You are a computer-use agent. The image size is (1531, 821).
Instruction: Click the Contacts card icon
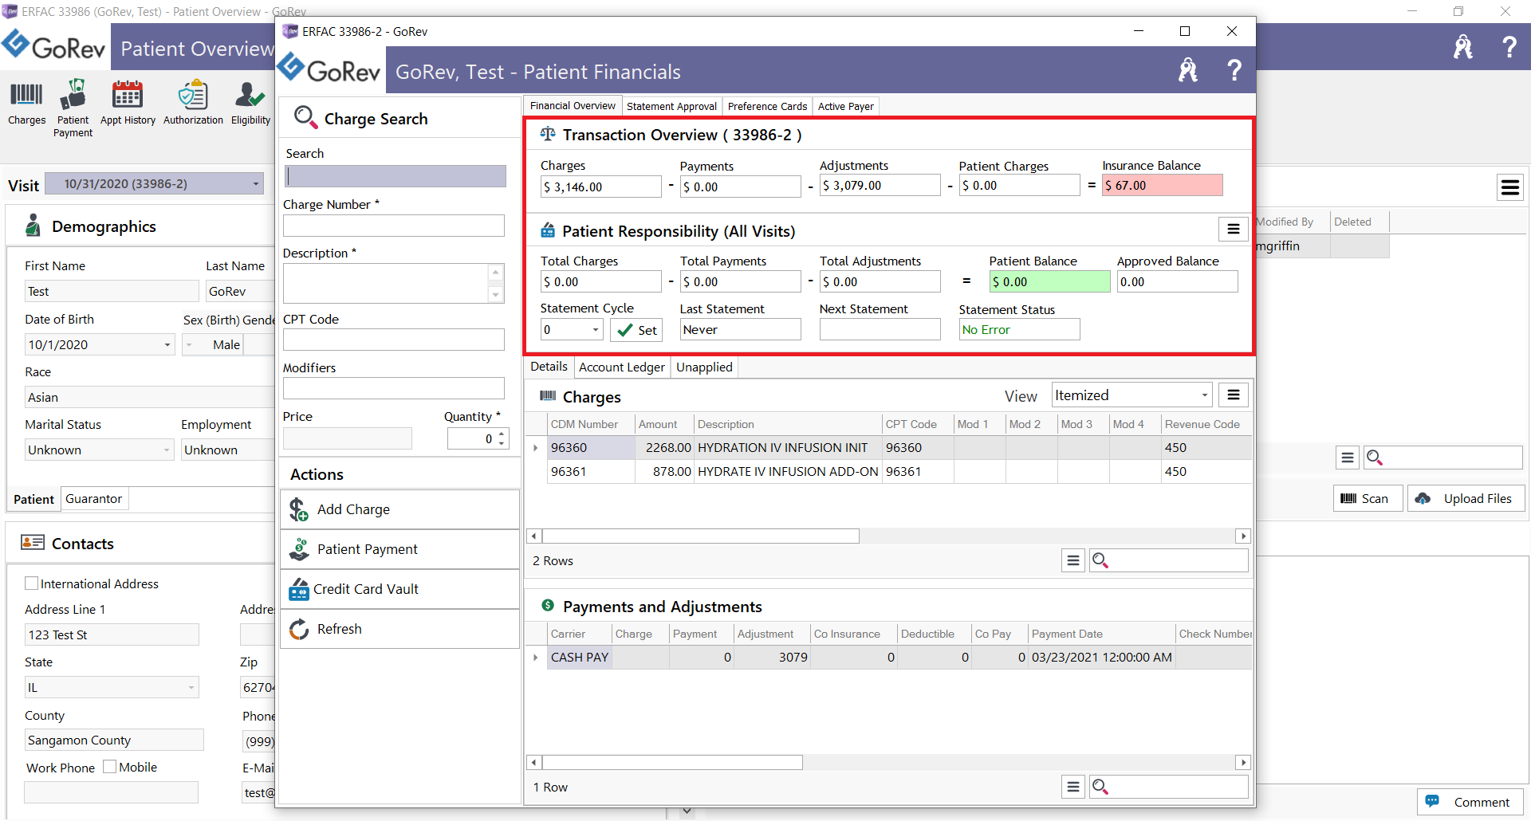tap(33, 543)
